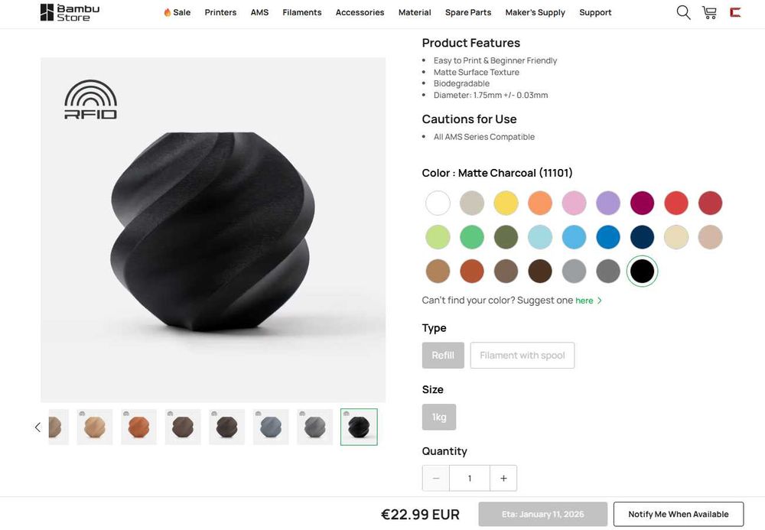Open the Printers menu
This screenshot has width=765, height=530.
pos(220,12)
